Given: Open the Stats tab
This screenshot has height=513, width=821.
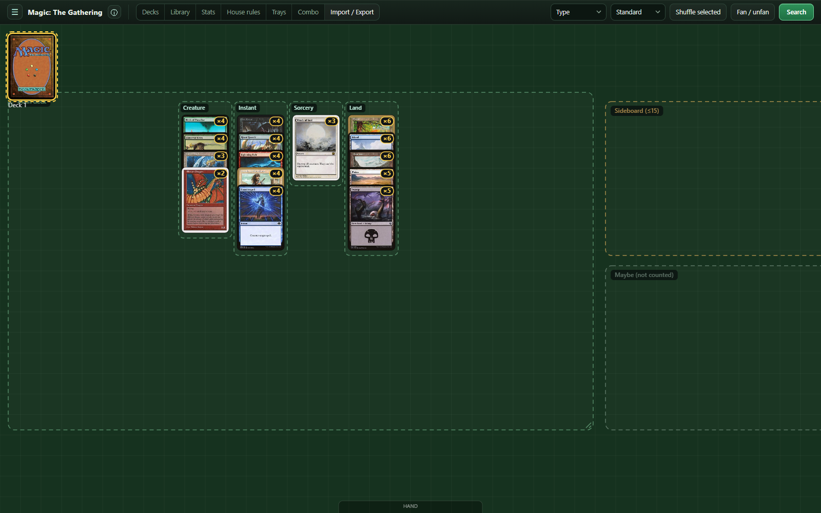Looking at the screenshot, I should [x=208, y=12].
